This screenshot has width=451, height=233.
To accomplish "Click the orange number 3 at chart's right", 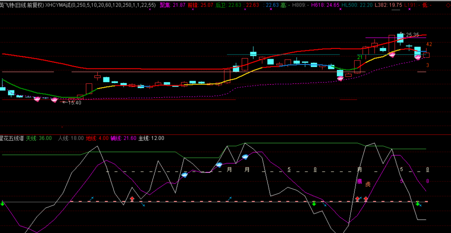I will (x=428, y=65).
